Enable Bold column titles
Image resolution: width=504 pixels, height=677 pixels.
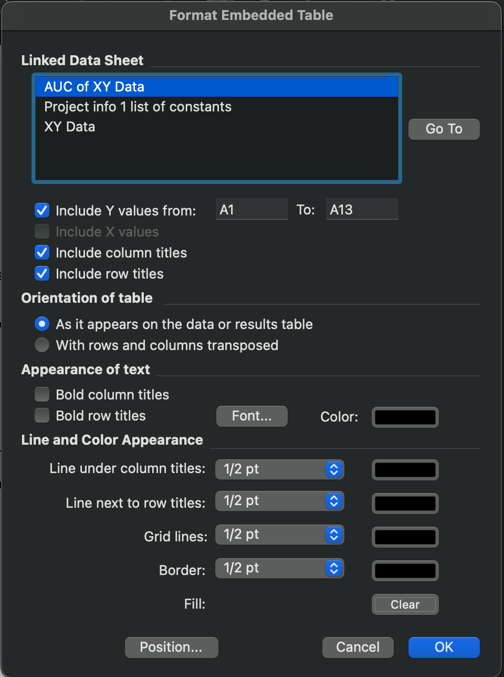(41, 394)
